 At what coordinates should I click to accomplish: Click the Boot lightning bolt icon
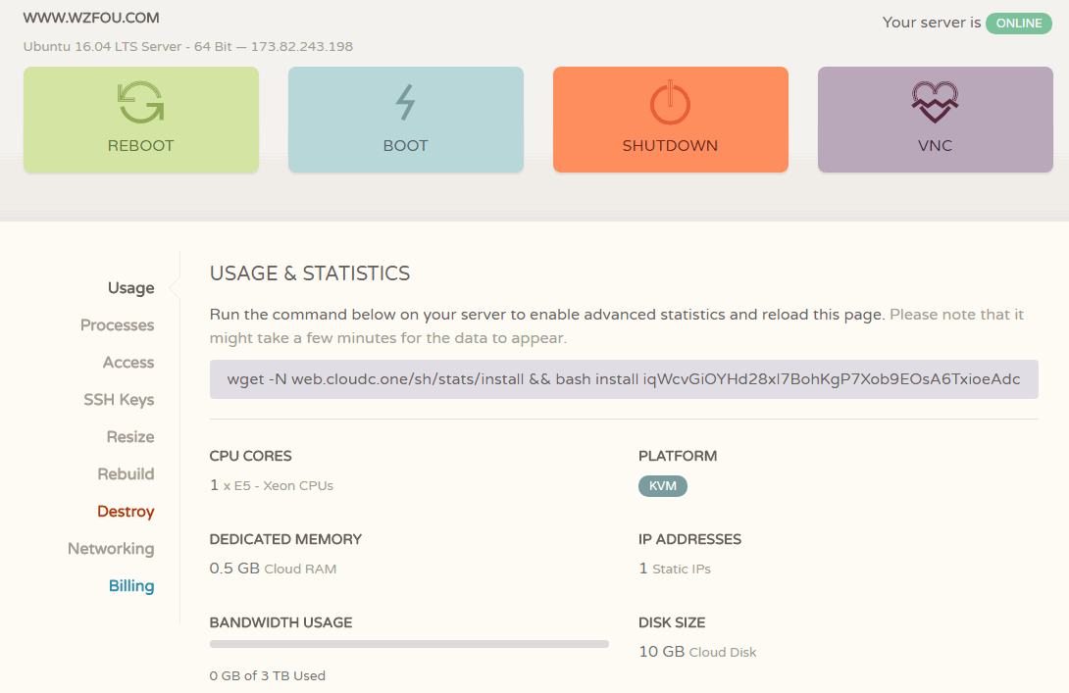[405, 103]
